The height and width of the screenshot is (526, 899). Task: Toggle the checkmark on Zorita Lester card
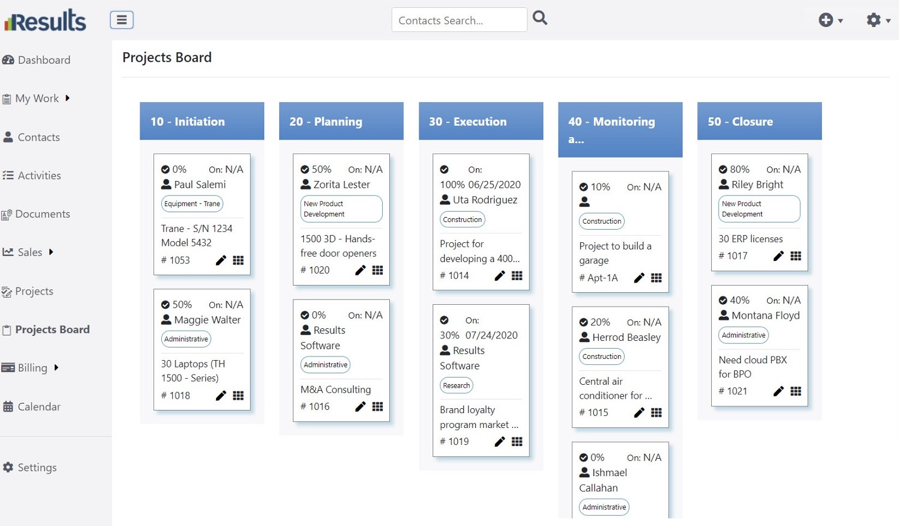(x=305, y=170)
